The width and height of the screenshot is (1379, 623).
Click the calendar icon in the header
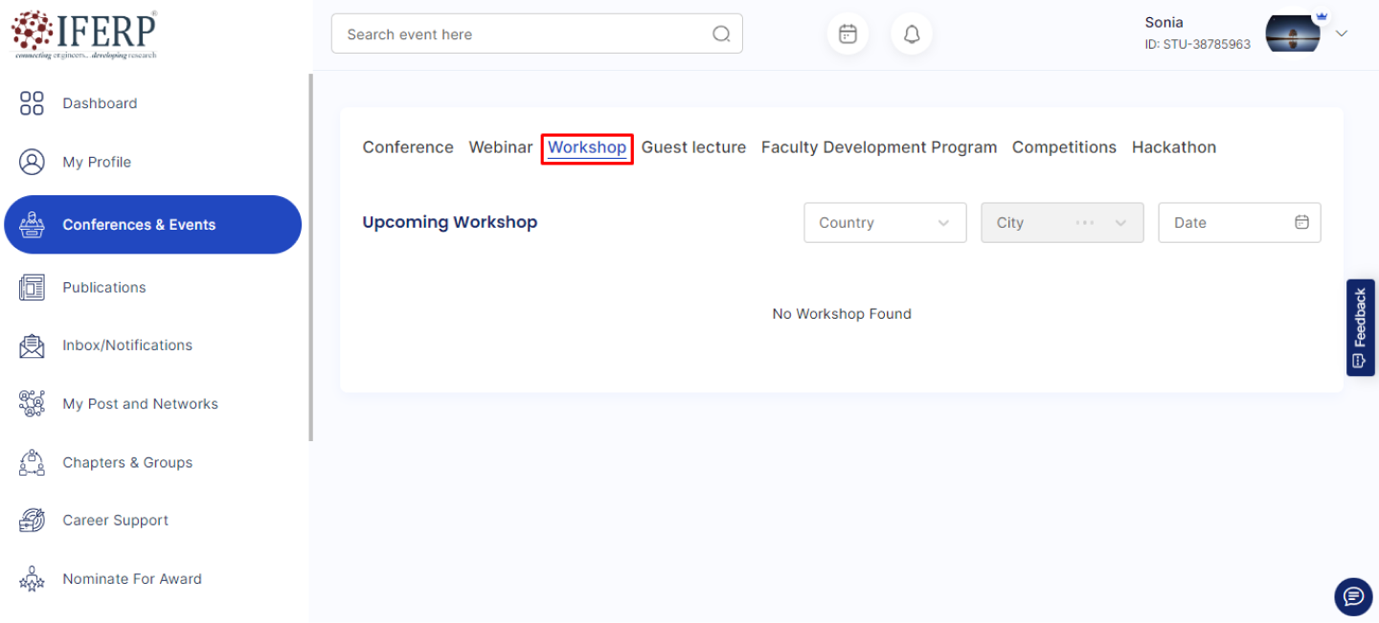point(848,34)
